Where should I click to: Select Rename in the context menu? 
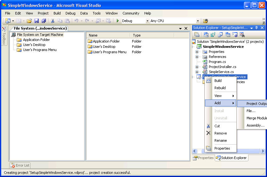[x=220, y=140]
